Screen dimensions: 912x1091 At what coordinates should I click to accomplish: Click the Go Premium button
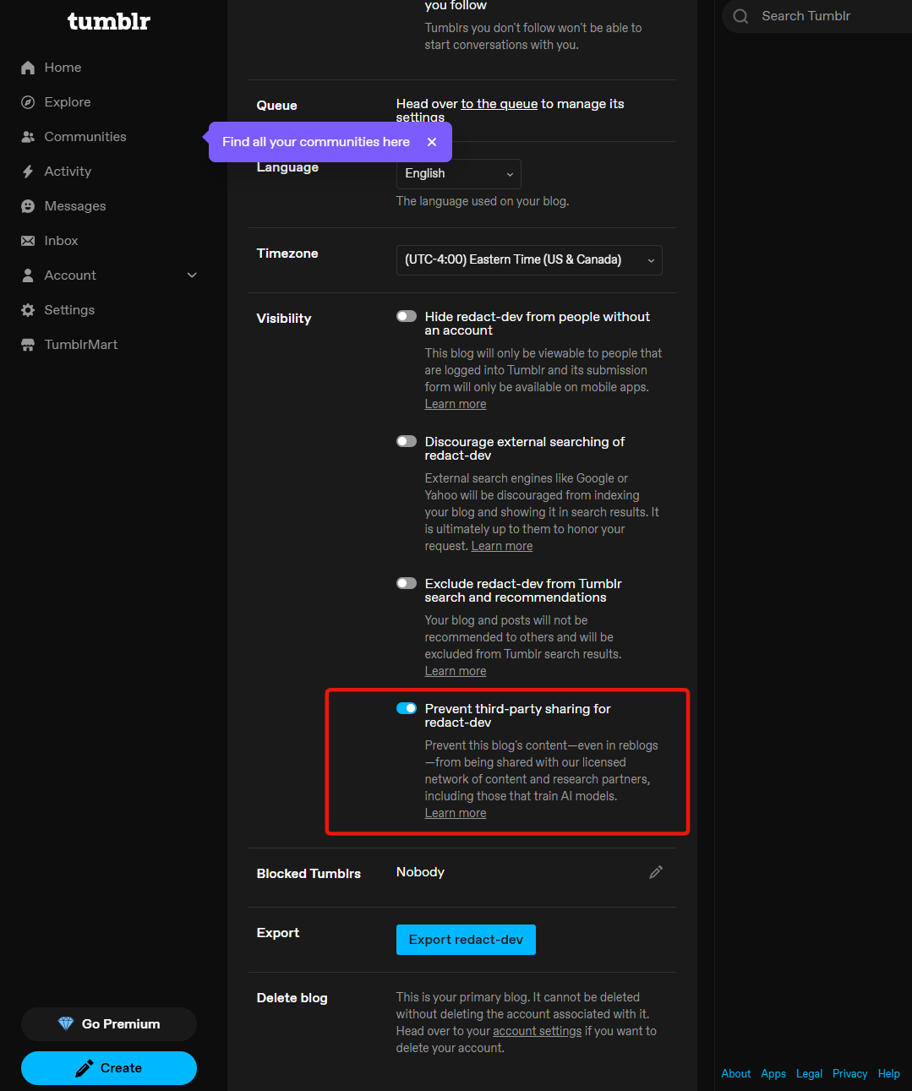tap(109, 1024)
